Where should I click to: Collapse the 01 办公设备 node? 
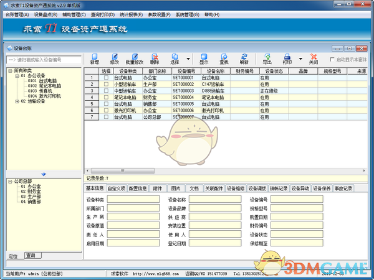[17, 76]
